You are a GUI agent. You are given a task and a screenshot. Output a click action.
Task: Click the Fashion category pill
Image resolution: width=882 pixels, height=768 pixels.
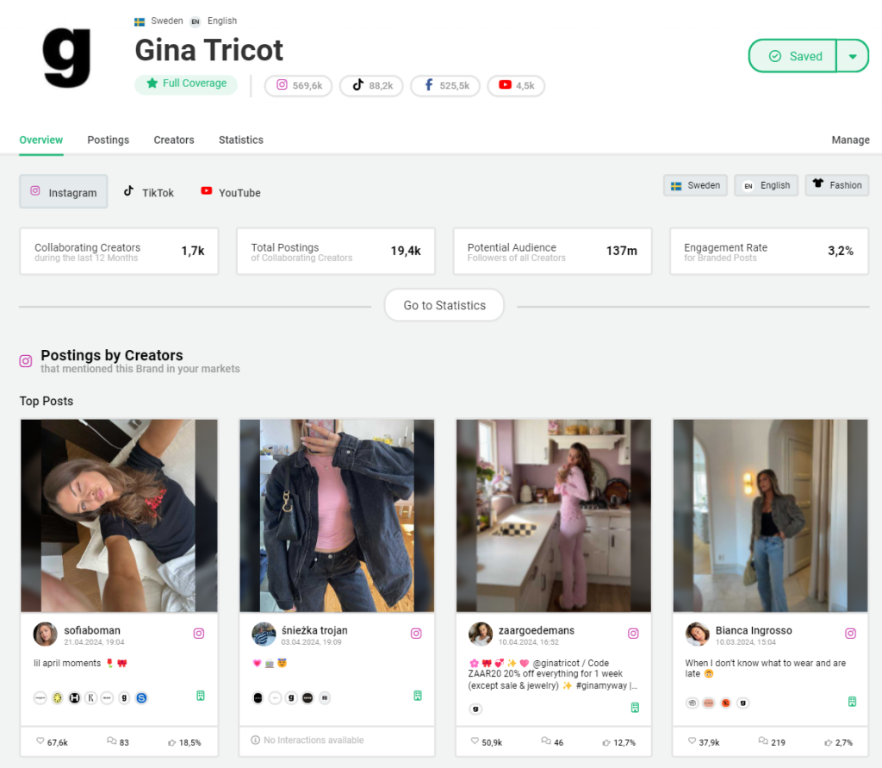pyautogui.click(x=836, y=184)
